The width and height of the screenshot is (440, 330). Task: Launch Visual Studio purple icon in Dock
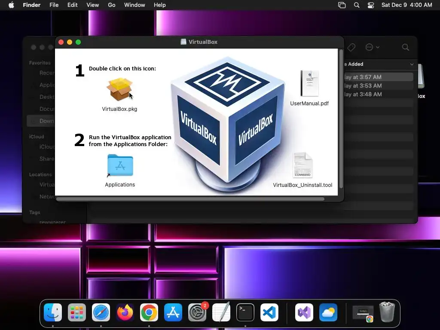click(304, 312)
